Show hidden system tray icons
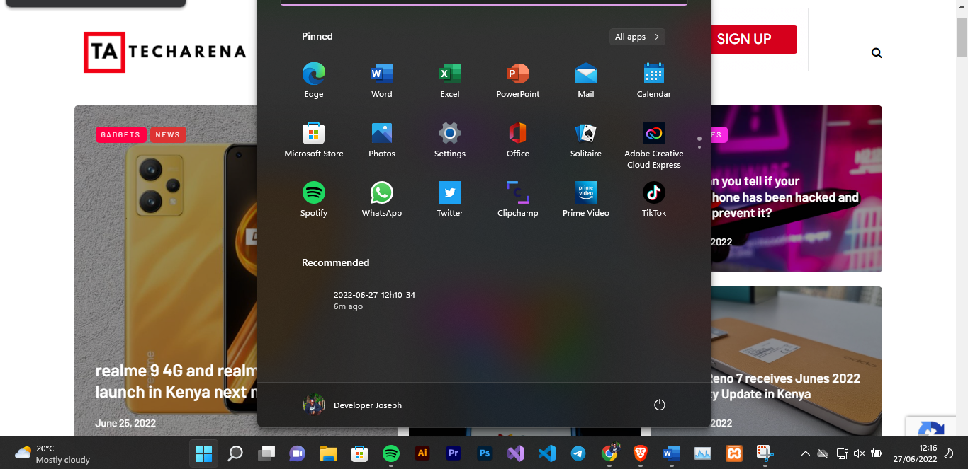 pyautogui.click(x=805, y=453)
